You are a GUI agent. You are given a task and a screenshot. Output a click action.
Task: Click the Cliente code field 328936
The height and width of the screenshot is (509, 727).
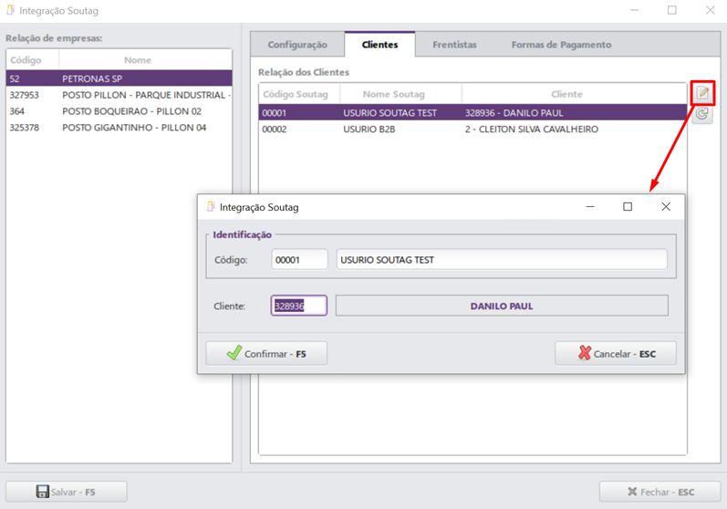pyautogui.click(x=299, y=306)
